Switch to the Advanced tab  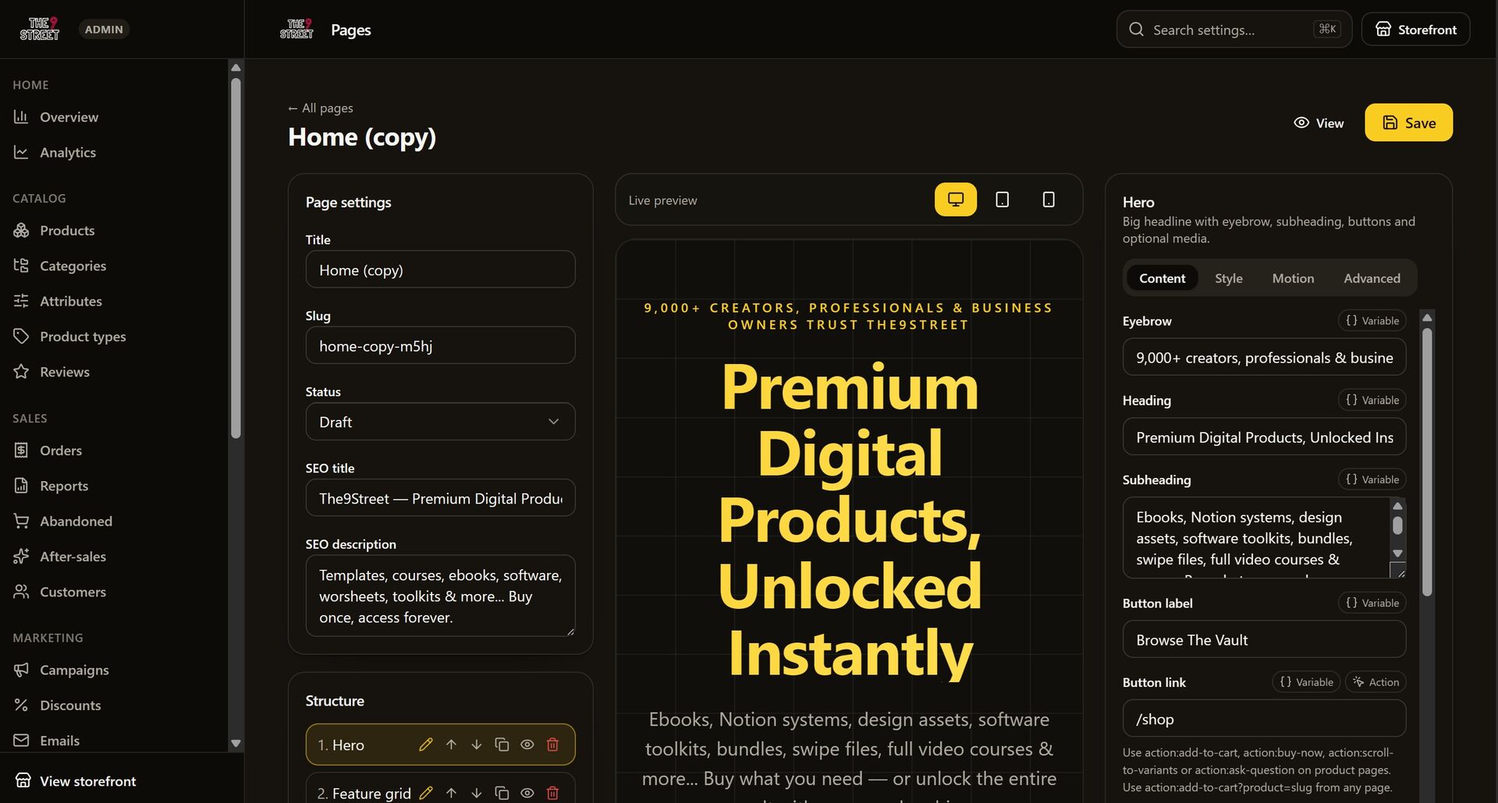(x=1372, y=278)
